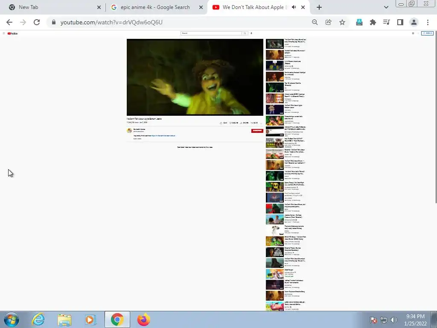Image resolution: width=437 pixels, height=328 pixels.
Task: Open Firefox from the taskbar
Action: tap(144, 319)
